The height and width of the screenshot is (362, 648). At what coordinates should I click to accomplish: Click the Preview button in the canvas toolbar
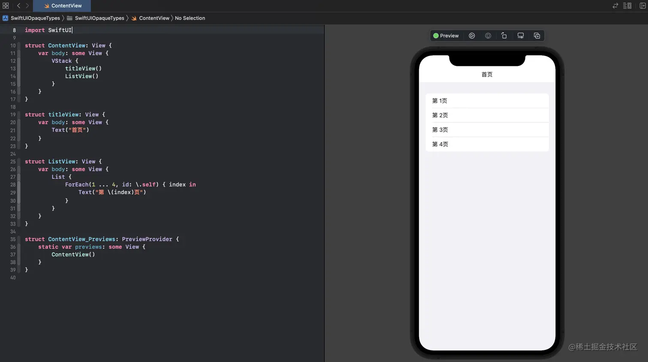[x=446, y=36]
